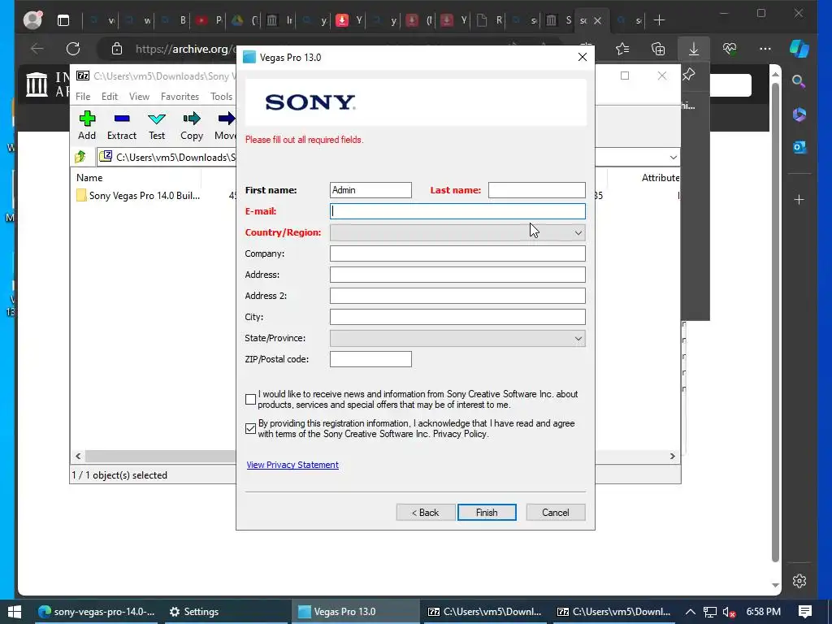This screenshot has height=624, width=832.
Task: Click into the City field
Action: pos(457,317)
